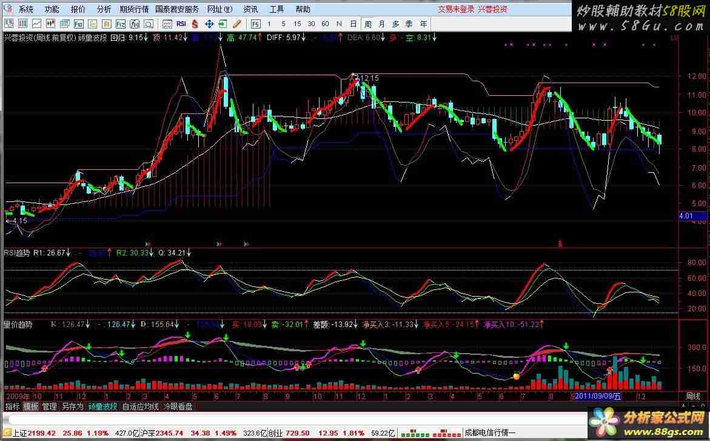Viewport: 710px width, 441px height.
Task: Switch to 15-minute period
Action: pyautogui.click(x=297, y=24)
